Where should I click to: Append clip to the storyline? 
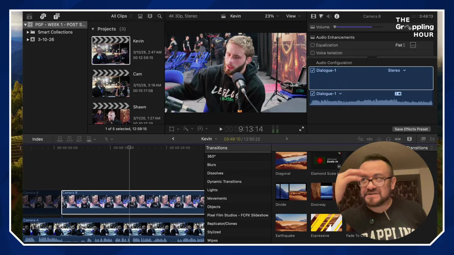(79, 139)
